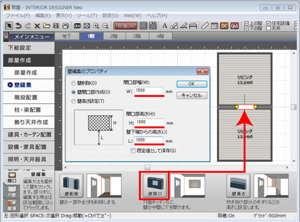This screenshot has width=300, height=222.
Task: Toggle the 吸着ON snap button
Action: 125,25
